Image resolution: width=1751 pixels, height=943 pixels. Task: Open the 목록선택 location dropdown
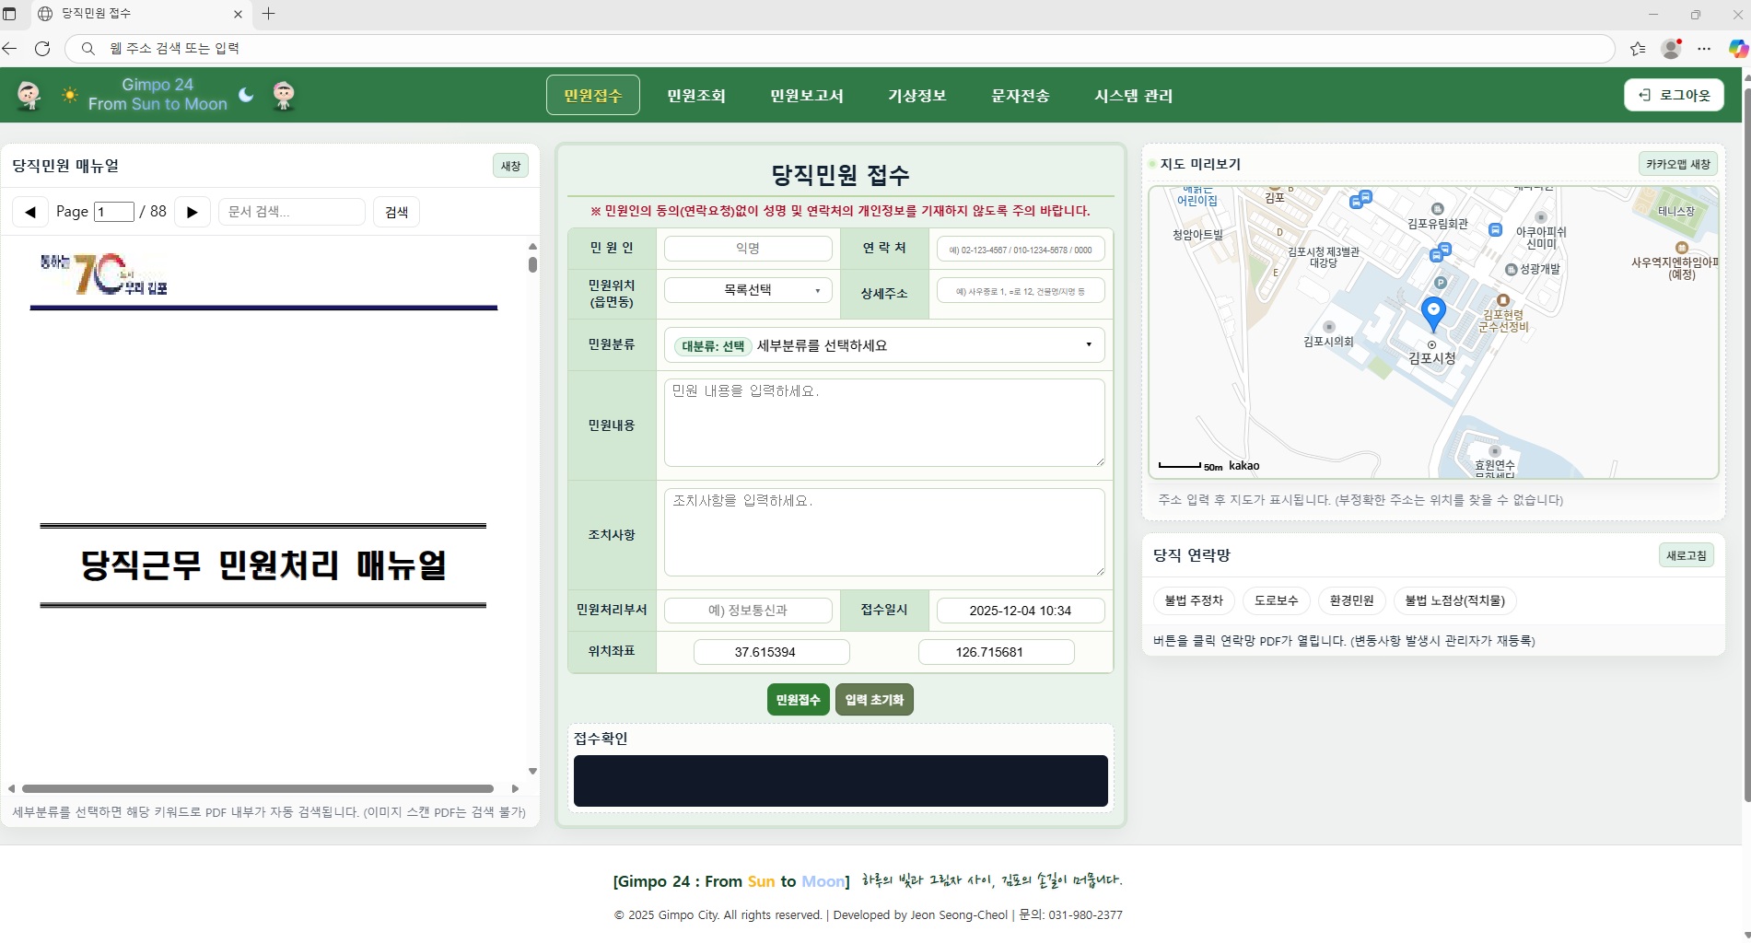coord(747,289)
